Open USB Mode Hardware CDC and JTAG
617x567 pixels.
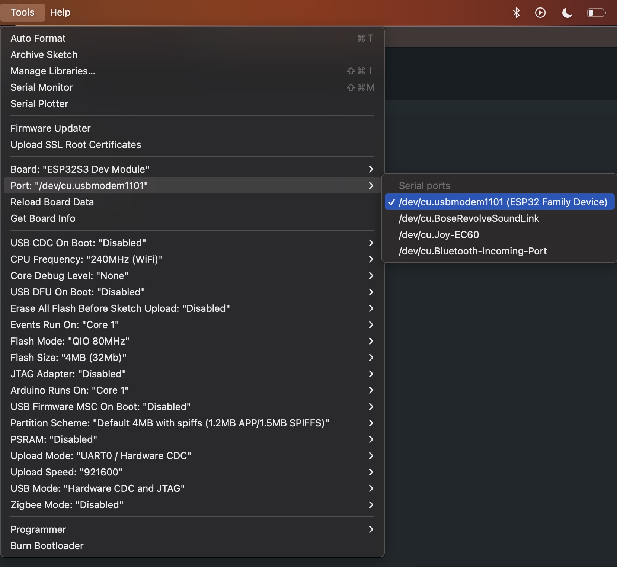[x=192, y=488]
